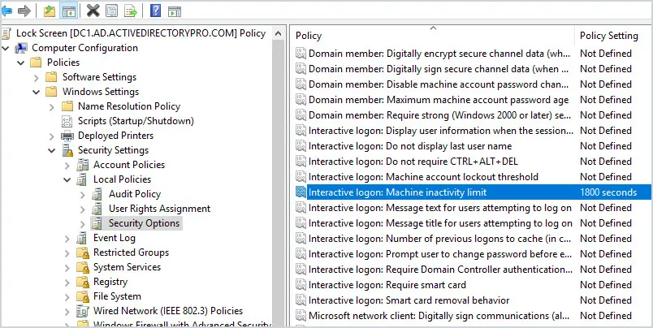Go up one level with folder icon
This screenshot has width=653, height=328.
click(50, 11)
